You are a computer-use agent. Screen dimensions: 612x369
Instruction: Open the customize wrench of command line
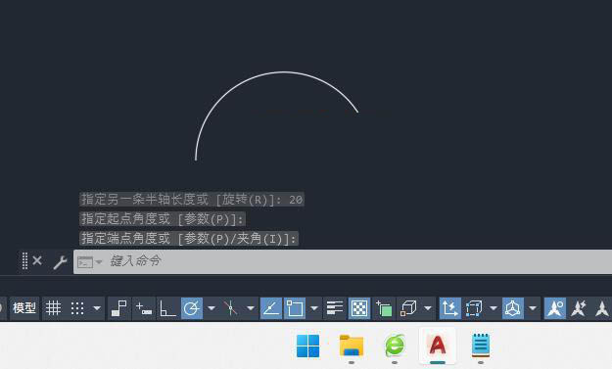pos(60,262)
